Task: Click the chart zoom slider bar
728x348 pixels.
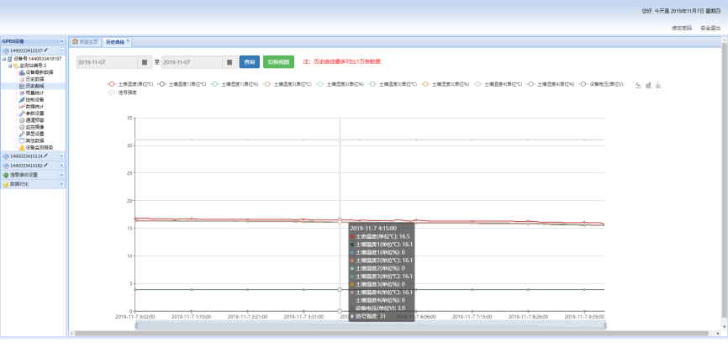Action: 340,325
